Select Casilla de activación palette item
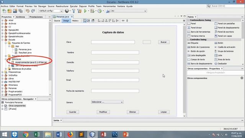This screenshot has width=245, height=138. [225, 47]
